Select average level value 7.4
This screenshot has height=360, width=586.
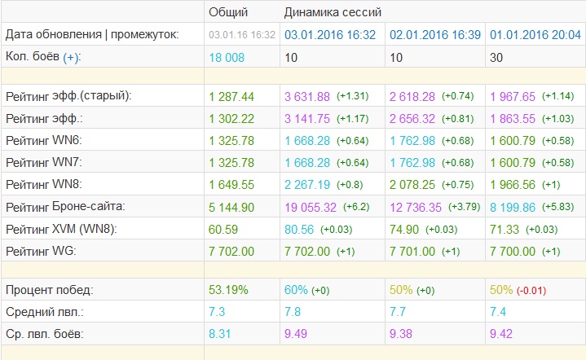498,312
